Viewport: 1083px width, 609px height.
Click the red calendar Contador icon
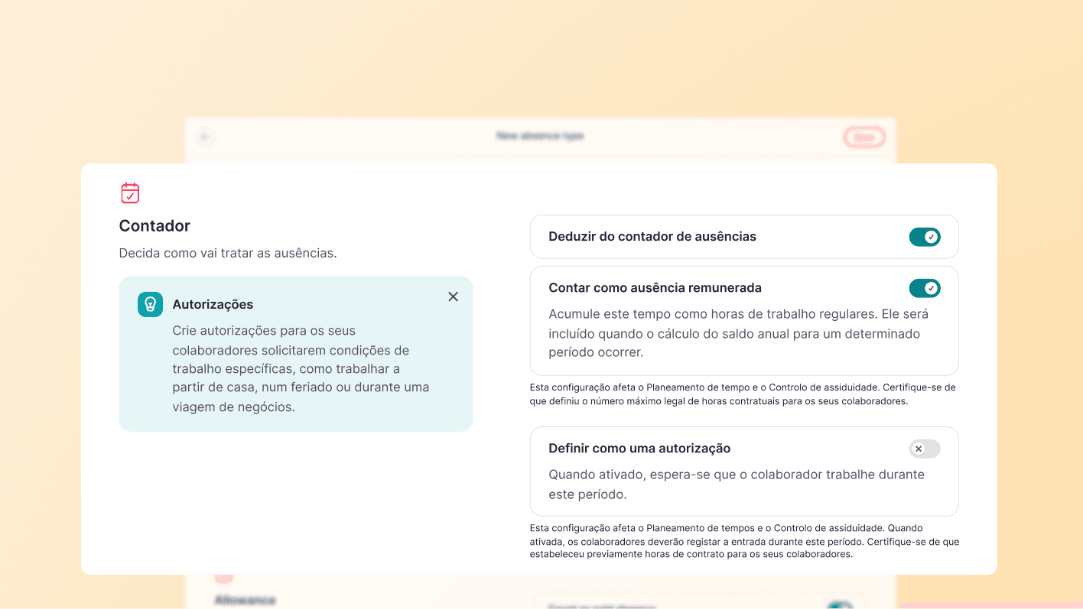pos(130,193)
